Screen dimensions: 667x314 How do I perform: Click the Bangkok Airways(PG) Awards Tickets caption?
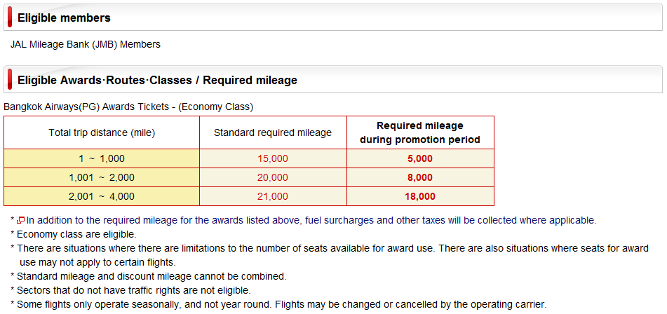click(128, 107)
